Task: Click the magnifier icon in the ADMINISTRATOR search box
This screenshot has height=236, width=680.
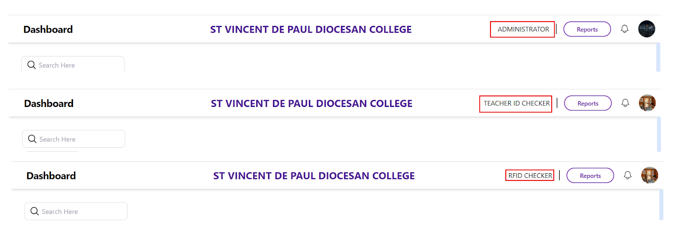Action: pyautogui.click(x=31, y=65)
